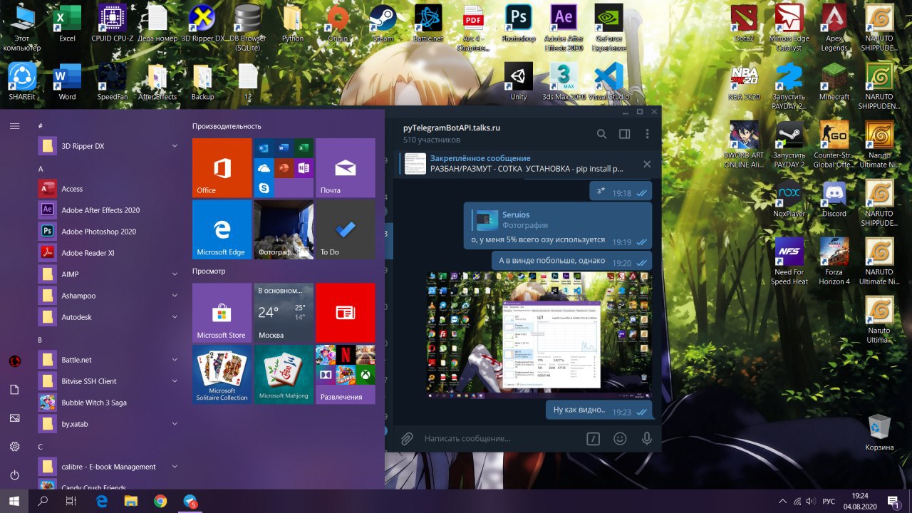Open the Microsoft Store tile
This screenshot has height=513, width=912.
(x=222, y=313)
